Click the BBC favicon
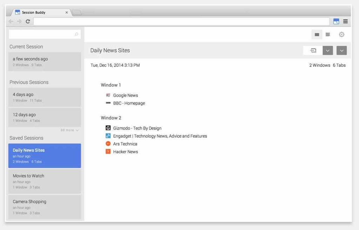Viewport: 359px width, 230px height. (x=108, y=103)
